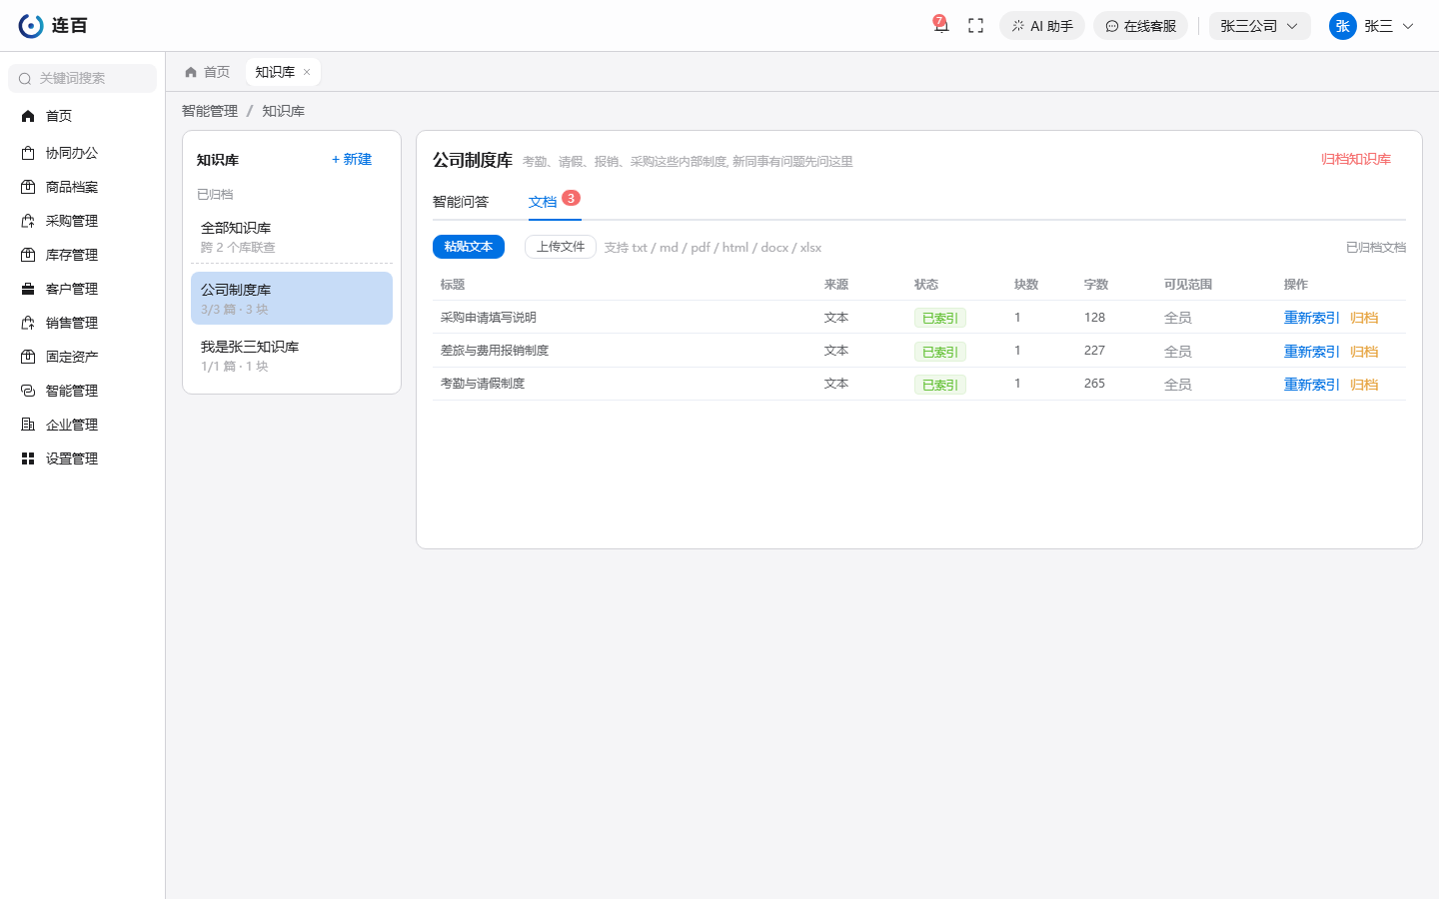Expand the 张三公司 company dropdown
The width and height of the screenshot is (1439, 899).
pyautogui.click(x=1259, y=26)
